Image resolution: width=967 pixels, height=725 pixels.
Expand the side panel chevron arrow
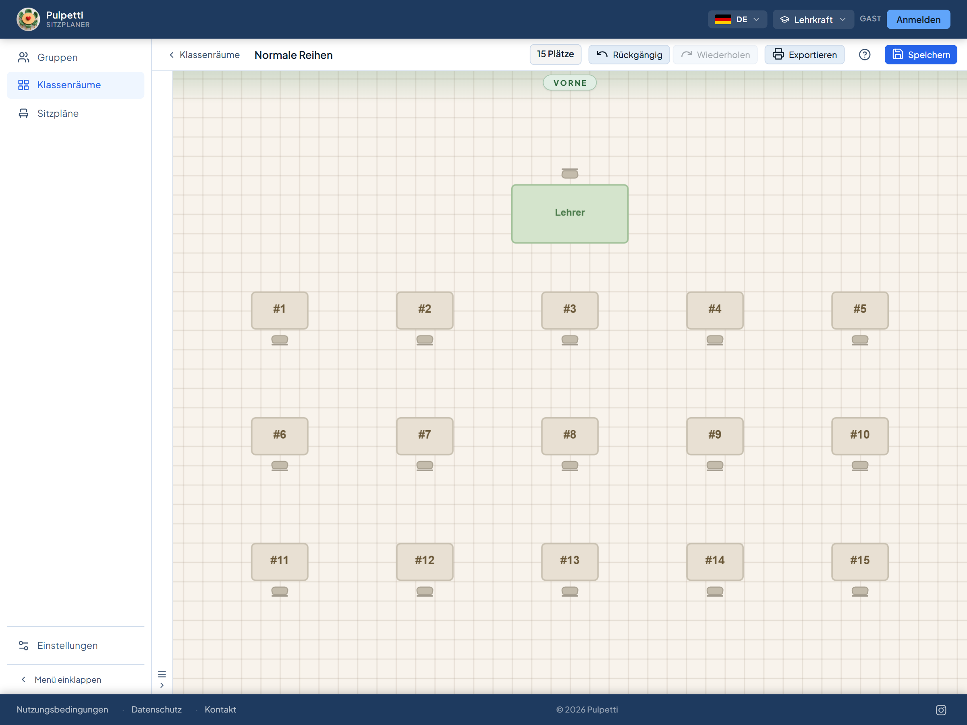(162, 685)
